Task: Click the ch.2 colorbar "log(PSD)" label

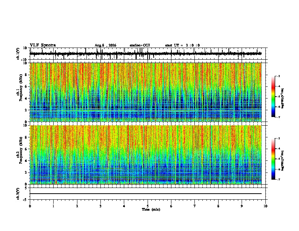Action: click(x=283, y=160)
